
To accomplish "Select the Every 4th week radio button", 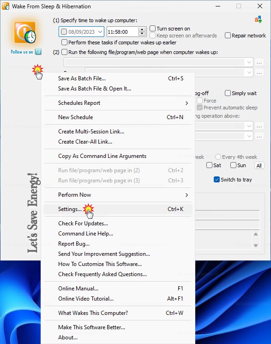I will tap(218, 157).
